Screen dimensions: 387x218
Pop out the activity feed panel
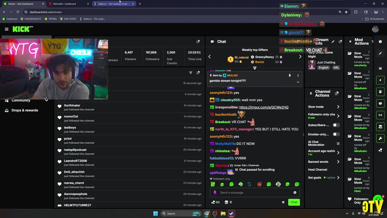tap(198, 73)
